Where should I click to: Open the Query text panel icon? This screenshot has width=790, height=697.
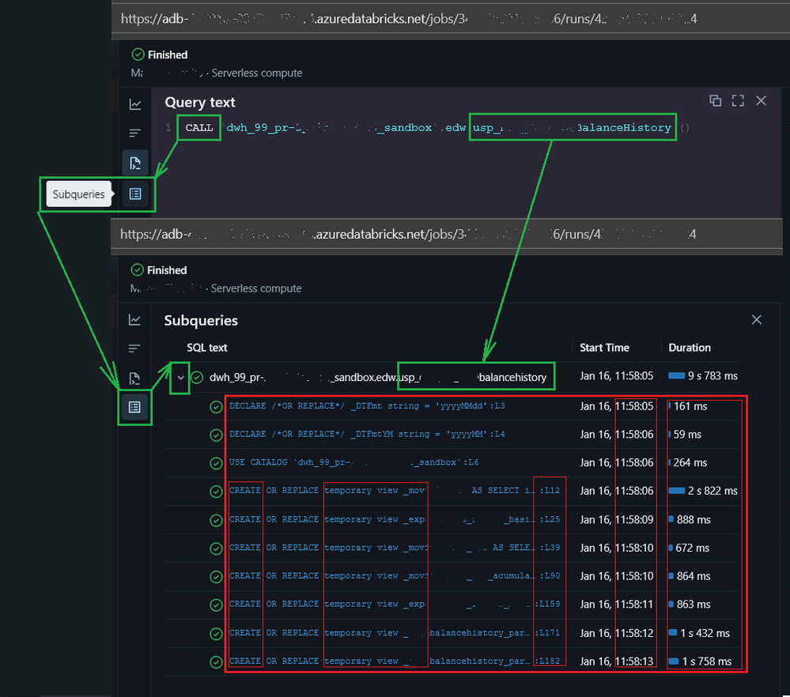pos(134,163)
